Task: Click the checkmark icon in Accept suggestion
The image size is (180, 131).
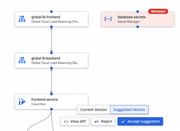Action: click(x=123, y=122)
